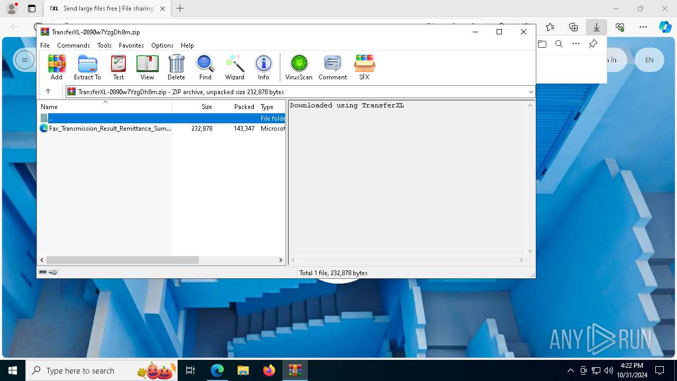This screenshot has width=677, height=381.
Task: Click the EN language button on the webpage
Action: click(649, 60)
